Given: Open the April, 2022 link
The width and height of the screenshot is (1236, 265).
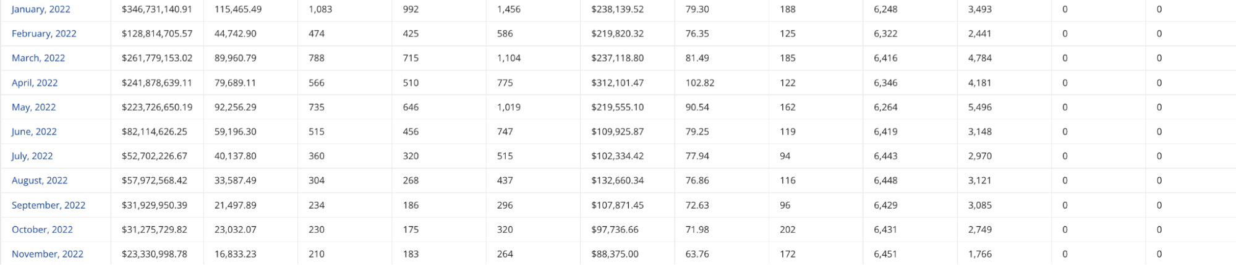Looking at the screenshot, I should click(x=35, y=83).
